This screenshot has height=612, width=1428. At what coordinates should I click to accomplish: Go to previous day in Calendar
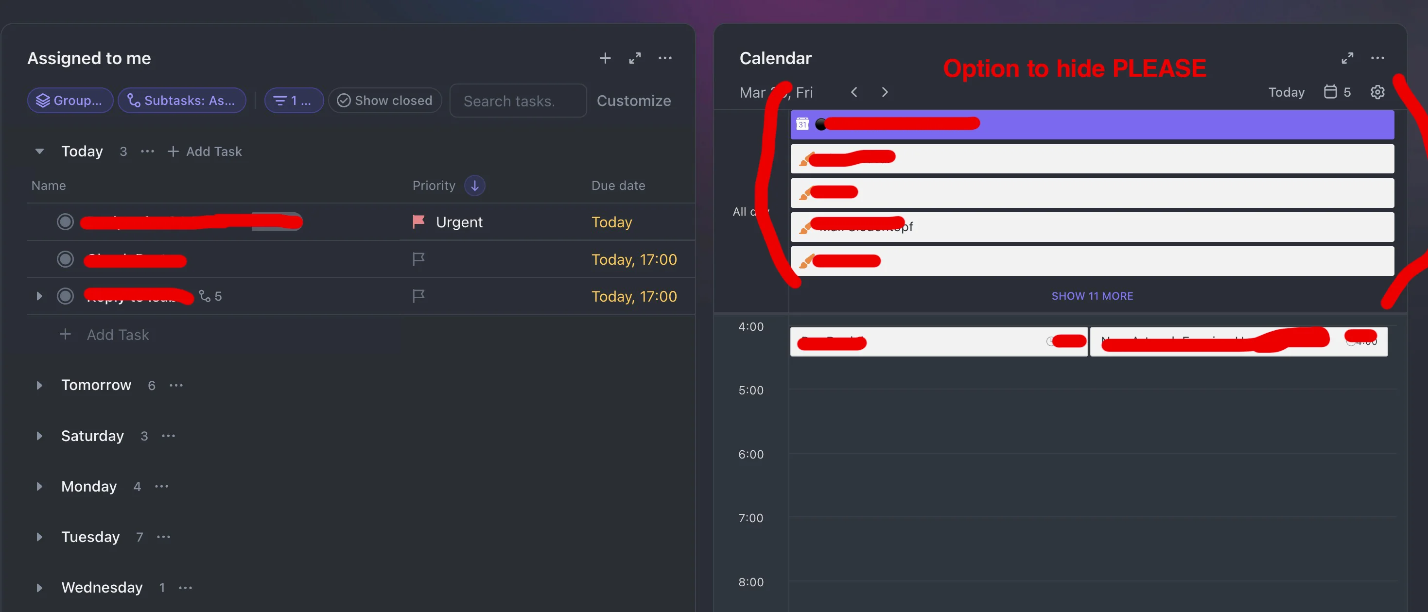[854, 92]
